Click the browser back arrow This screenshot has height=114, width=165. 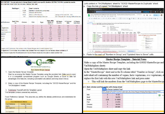coord(89,12)
